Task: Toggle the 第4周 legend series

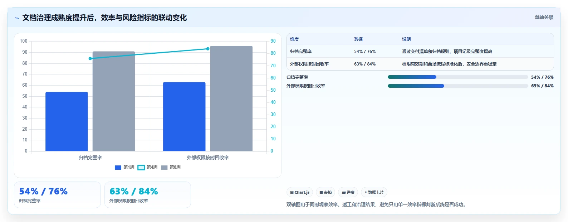Action: tap(147, 167)
